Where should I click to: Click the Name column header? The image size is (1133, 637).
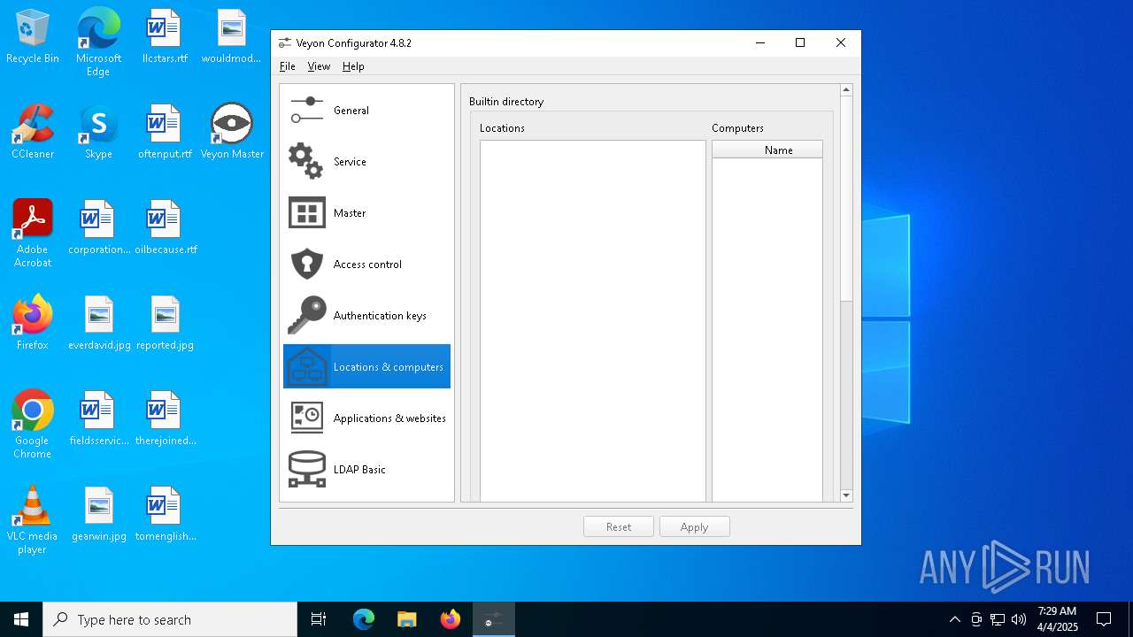767,150
